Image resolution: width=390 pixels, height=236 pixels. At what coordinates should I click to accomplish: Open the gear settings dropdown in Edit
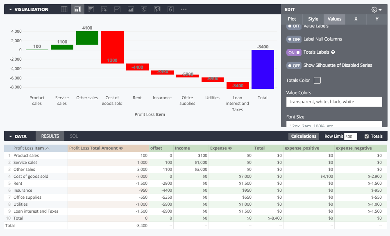376,10
